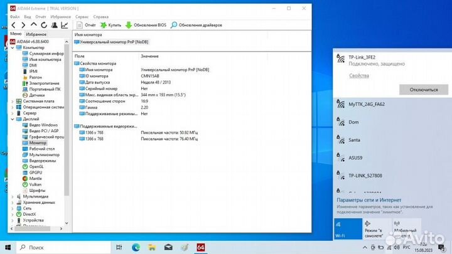Collapse the Дисплей tree node
This screenshot has height=254, width=452.
coord(13,119)
